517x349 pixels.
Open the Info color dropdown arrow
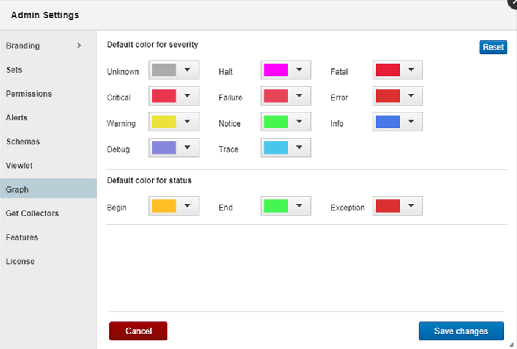pos(411,122)
